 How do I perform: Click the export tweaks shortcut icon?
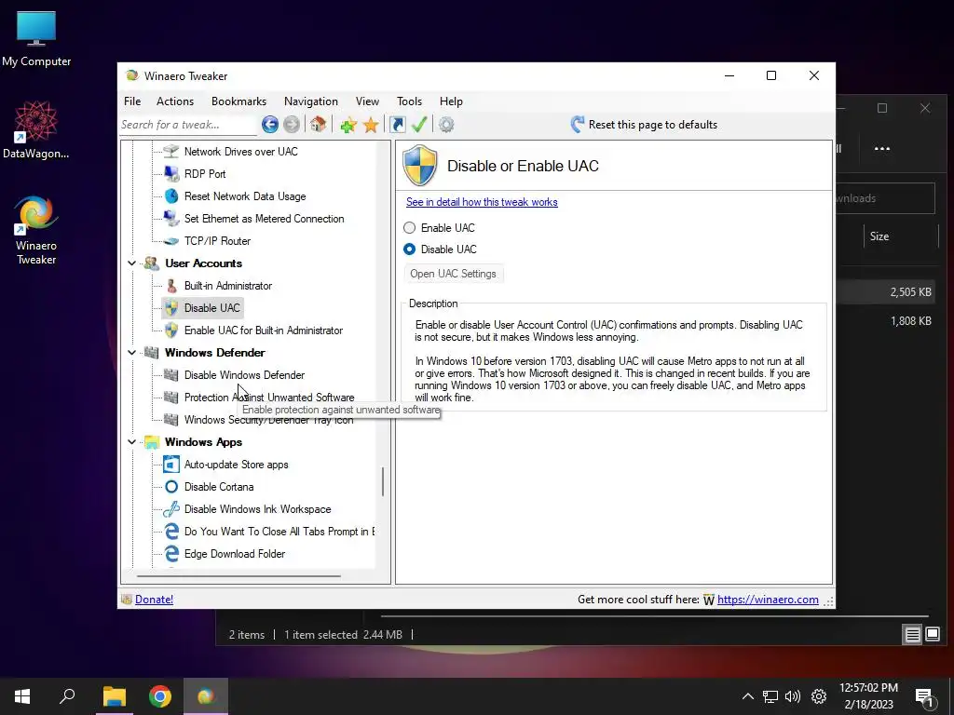pyautogui.click(x=397, y=125)
